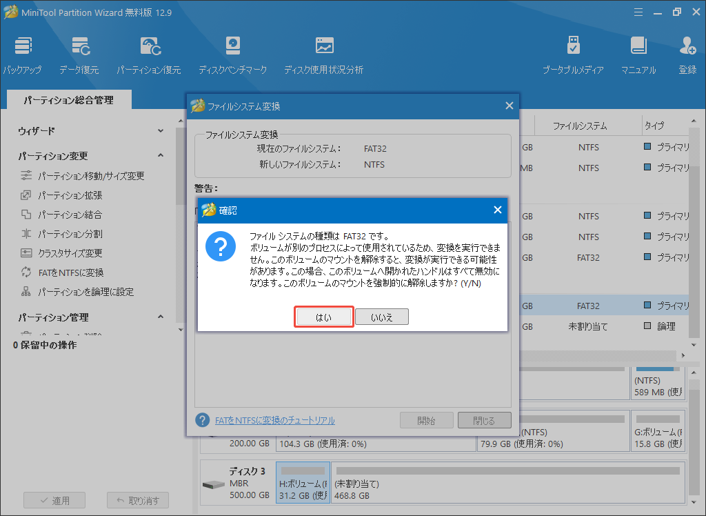This screenshot has height=516, width=706.
Task: Launch パーティション復元 (Partition Recovery)
Action: pyautogui.click(x=149, y=55)
